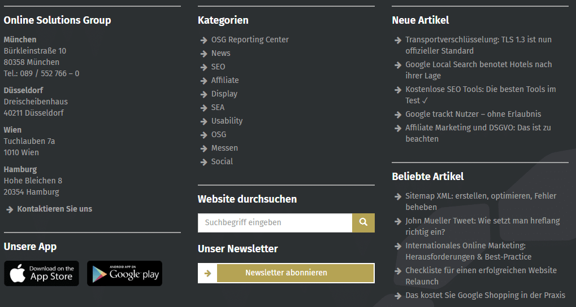Open Google Local Search benotet Hotels article
This screenshot has height=307, width=576.
[479, 70]
